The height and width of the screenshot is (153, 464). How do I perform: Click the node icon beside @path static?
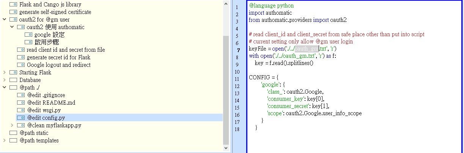coord(13,133)
